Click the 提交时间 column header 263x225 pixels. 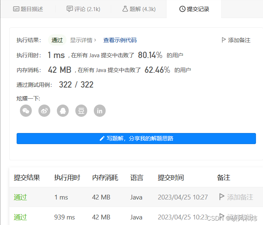pos(171,177)
